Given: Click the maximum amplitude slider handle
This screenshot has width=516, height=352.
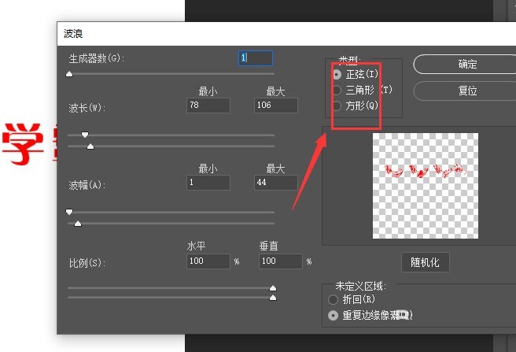Looking at the screenshot, I should click(78, 224).
